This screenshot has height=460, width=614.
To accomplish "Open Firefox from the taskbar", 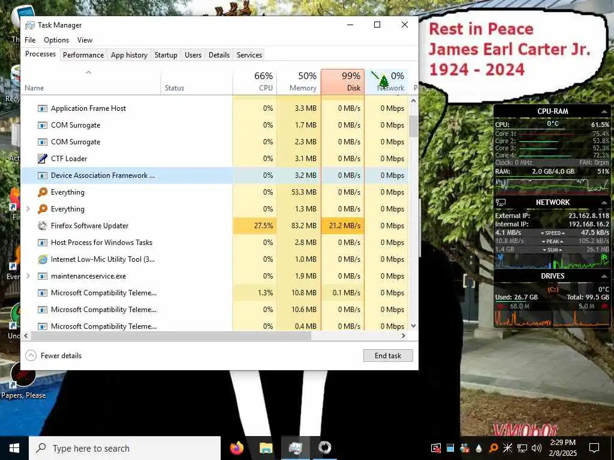I will pyautogui.click(x=236, y=448).
